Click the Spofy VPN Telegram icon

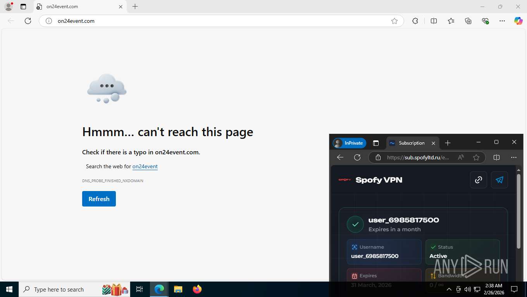(x=499, y=180)
